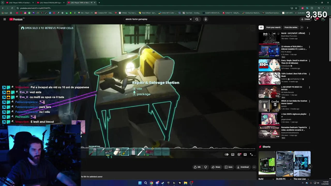Viewport: 331px width, 186px height.
Task: Open the Create button
Action: (305, 19)
